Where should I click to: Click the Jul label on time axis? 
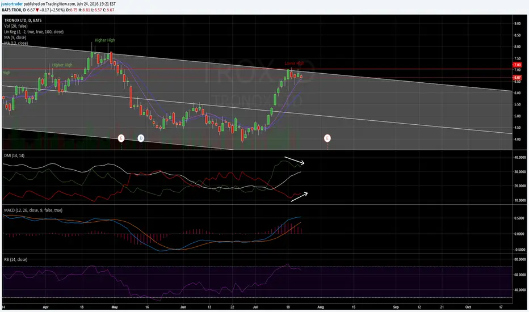click(x=255, y=307)
